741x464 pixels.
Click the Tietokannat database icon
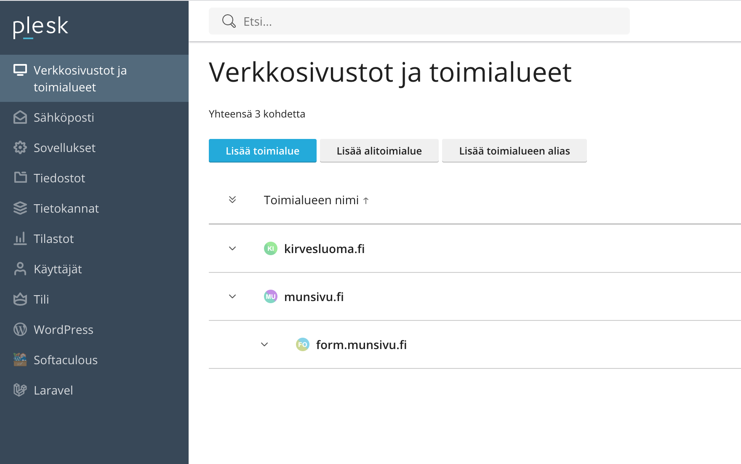[20, 208]
